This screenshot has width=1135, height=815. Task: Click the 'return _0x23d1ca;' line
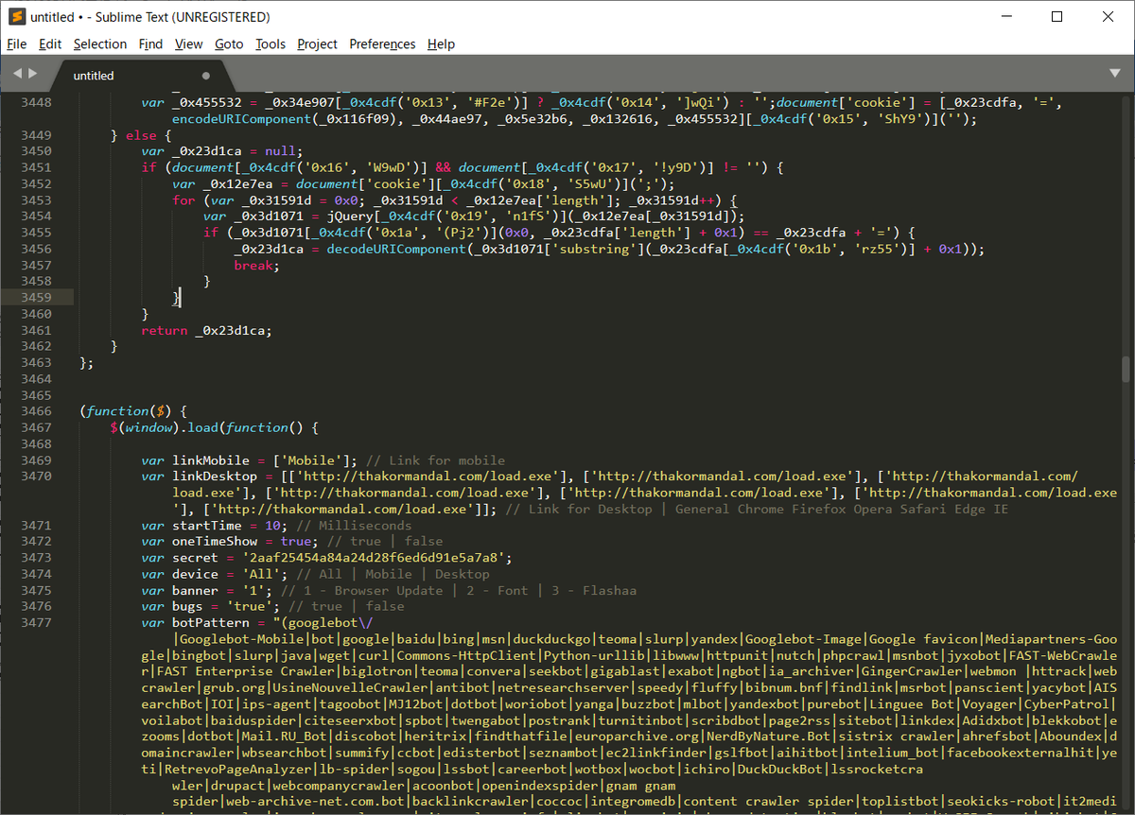(x=206, y=330)
